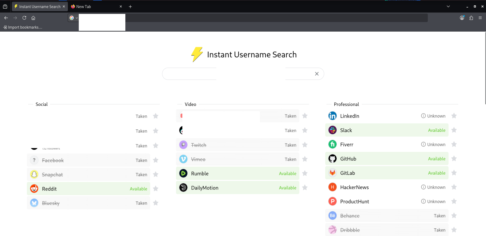Click the Vimeo logo icon
Viewport: 486px width, 236px height.
pyautogui.click(x=183, y=159)
